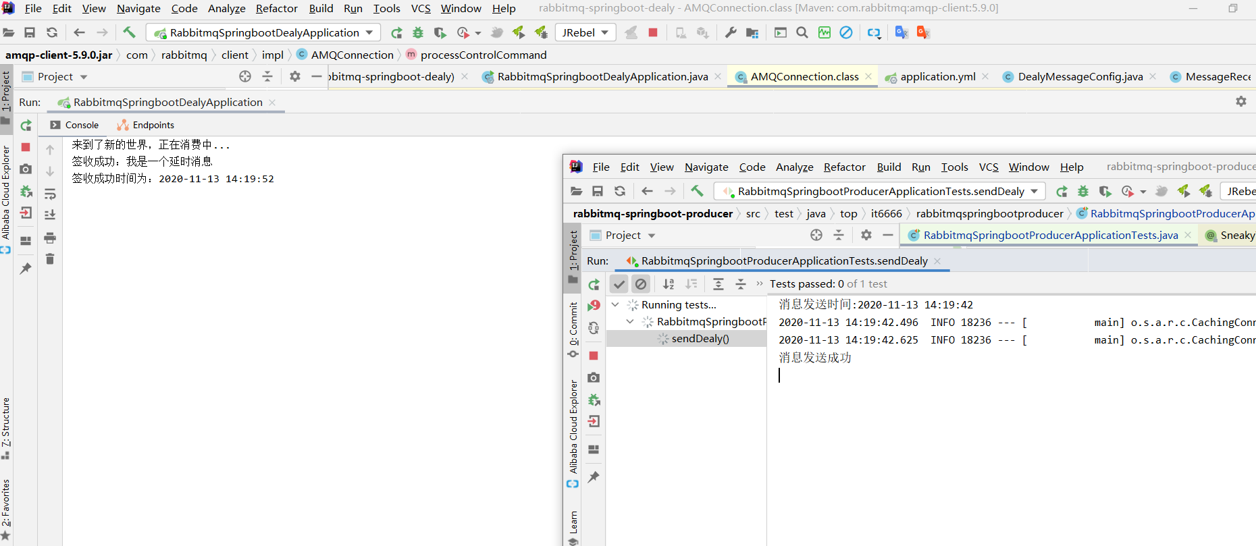Image resolution: width=1256 pixels, height=546 pixels.
Task: Open the Refactor menu in the back window
Action: 276,8
